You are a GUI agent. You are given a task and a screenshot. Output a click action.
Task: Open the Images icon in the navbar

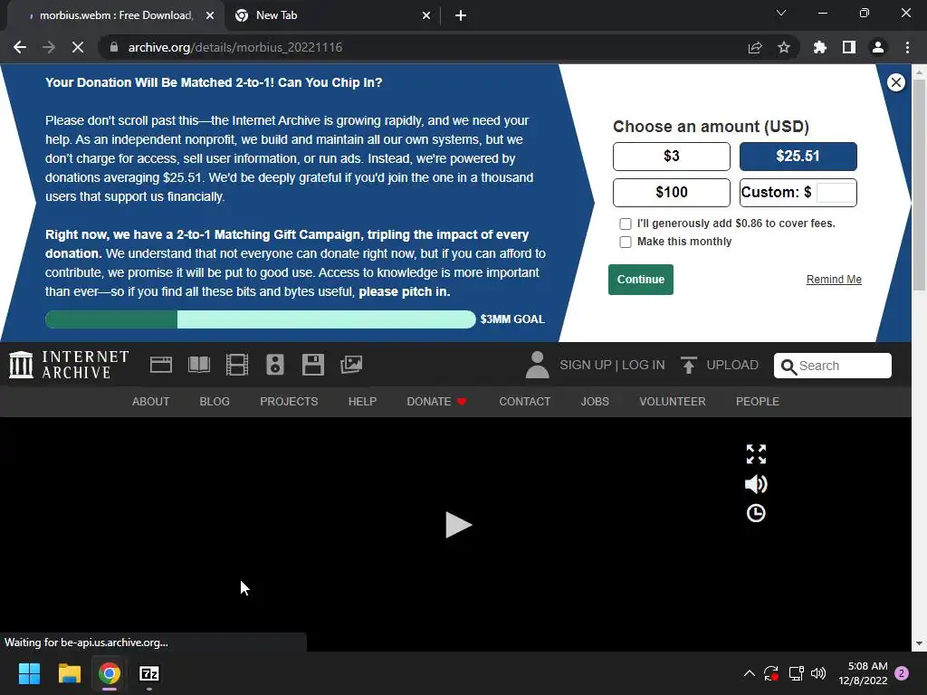351,365
